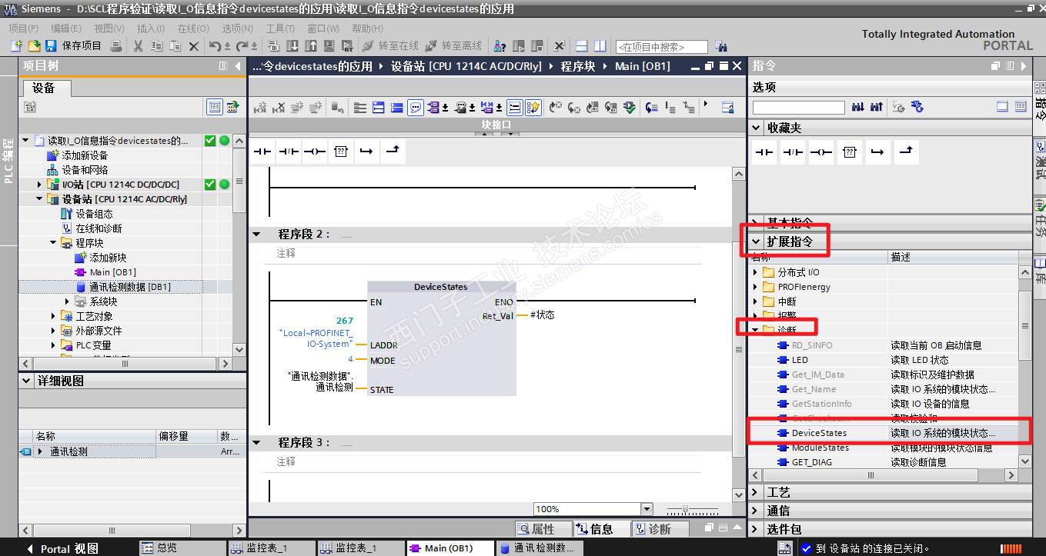Toggle details view in project tree toolbar
This screenshot has width=1046, height=556.
pyautogui.click(x=215, y=108)
